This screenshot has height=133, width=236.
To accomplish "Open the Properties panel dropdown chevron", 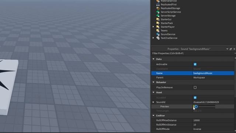I will [227, 49].
